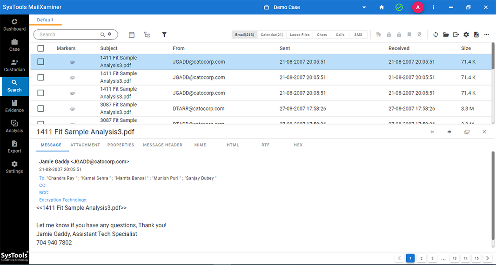
Task: Click the remove bookmark icon
Action: click(419, 35)
